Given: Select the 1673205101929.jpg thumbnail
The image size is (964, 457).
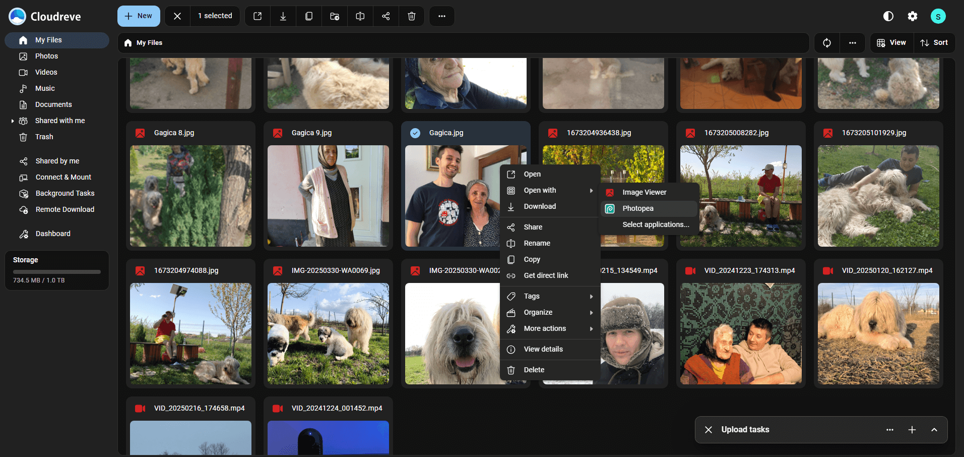Looking at the screenshot, I should 878,196.
